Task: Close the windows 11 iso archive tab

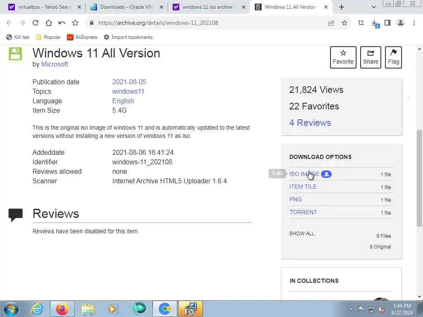Action: click(x=244, y=7)
